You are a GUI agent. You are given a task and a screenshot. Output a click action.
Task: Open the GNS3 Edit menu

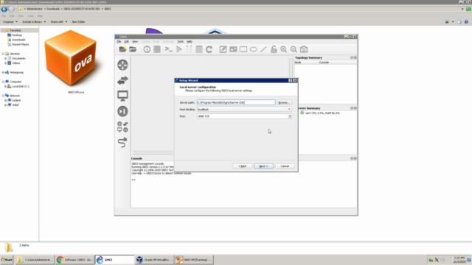[126, 41]
